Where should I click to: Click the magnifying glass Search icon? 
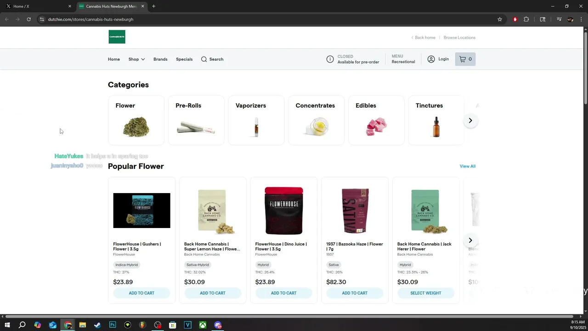tap(204, 59)
